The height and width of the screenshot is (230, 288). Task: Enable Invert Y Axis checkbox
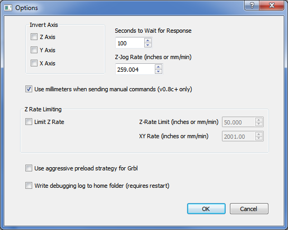pos(34,50)
